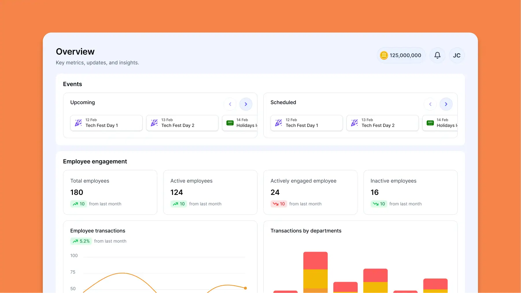The height and width of the screenshot is (293, 521).
Task: Click party icon on Upcoming Tech Fest Day 1
Action: [78, 123]
